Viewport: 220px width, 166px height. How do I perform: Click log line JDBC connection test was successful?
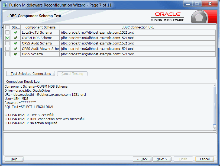tap(45, 119)
